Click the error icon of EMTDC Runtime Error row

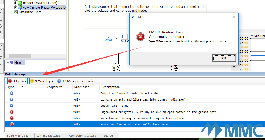click(x=11, y=124)
